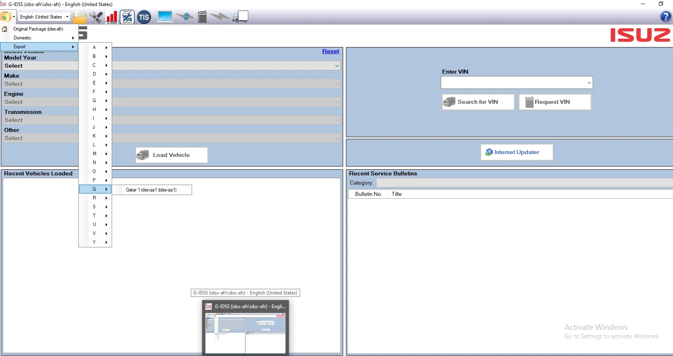The height and width of the screenshot is (356, 673).
Task: Click the gray lightning bolt icon
Action: point(220,16)
